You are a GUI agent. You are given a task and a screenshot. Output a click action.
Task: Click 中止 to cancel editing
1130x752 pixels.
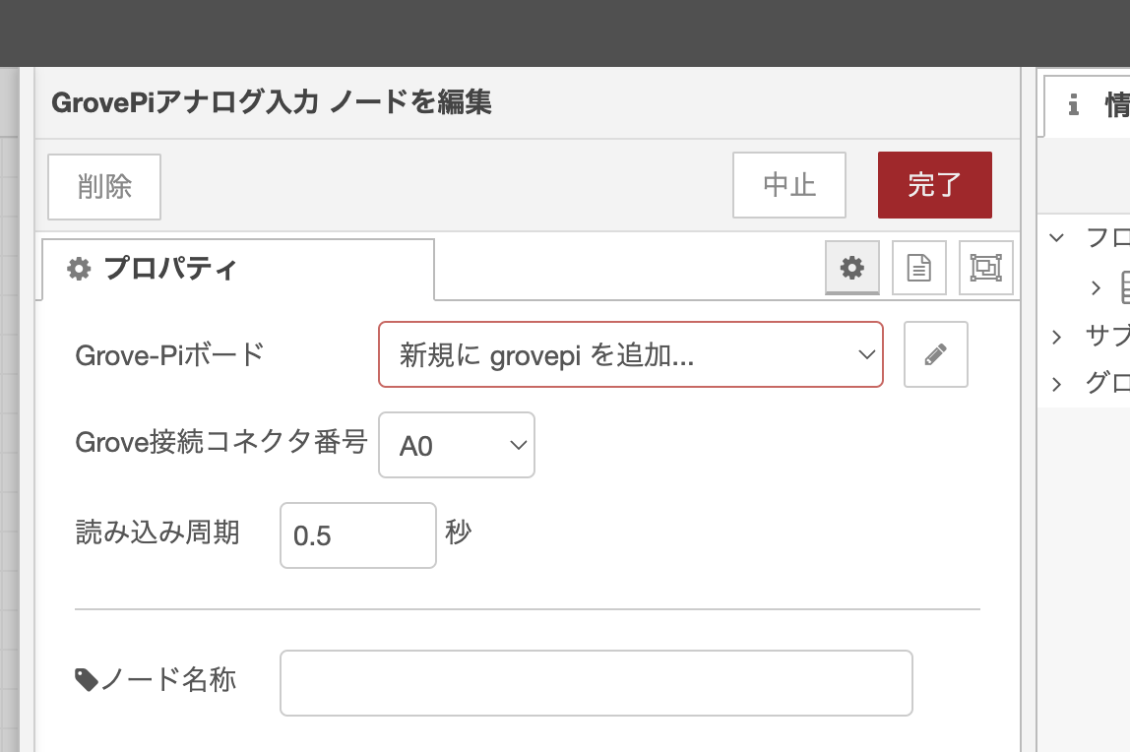point(788,185)
